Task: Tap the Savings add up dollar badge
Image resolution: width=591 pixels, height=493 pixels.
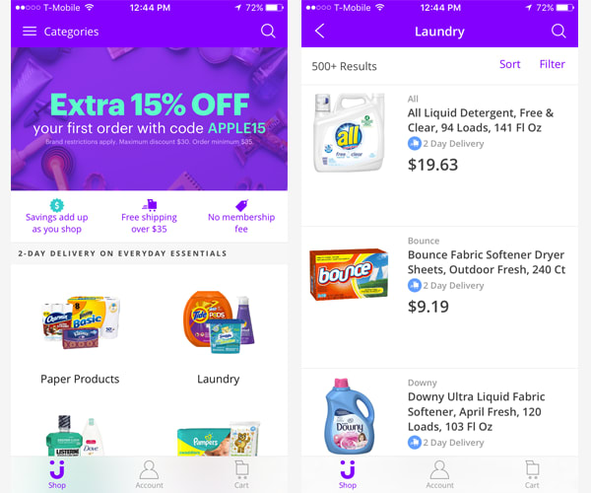Action: coord(57,205)
